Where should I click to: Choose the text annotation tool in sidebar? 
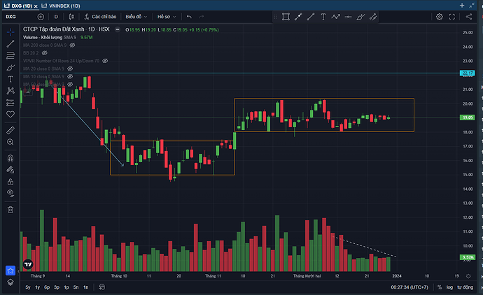coord(10,79)
